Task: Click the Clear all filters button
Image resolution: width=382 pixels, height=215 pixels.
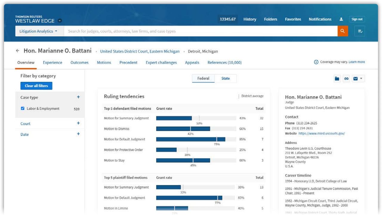Action: (x=36, y=86)
